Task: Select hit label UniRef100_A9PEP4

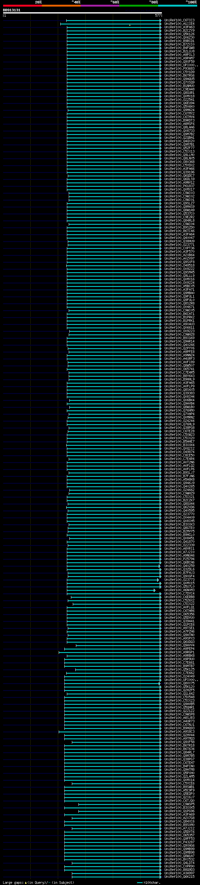Action: (x=179, y=649)
